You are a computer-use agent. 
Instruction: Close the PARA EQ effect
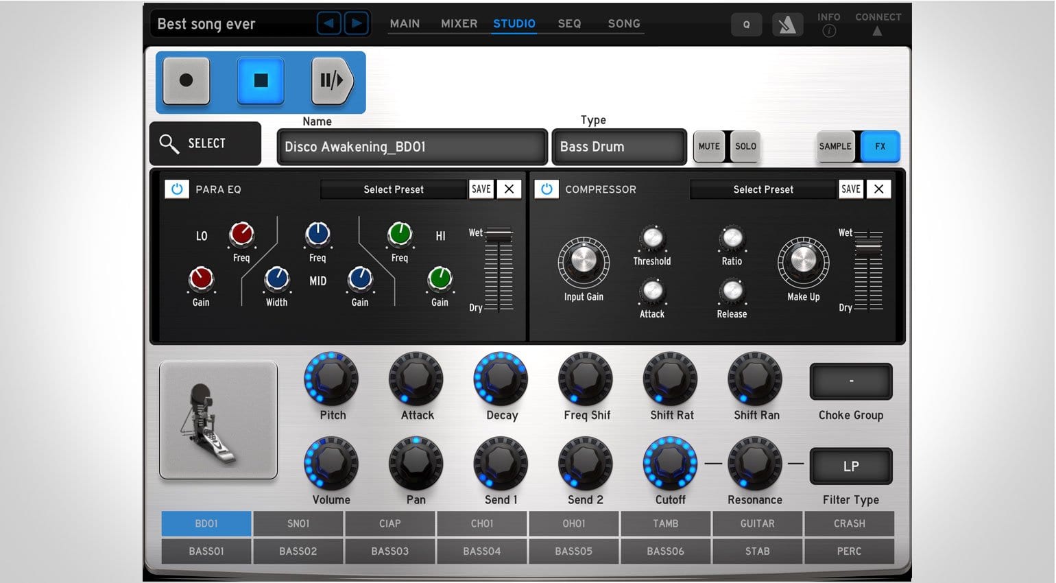tap(509, 189)
